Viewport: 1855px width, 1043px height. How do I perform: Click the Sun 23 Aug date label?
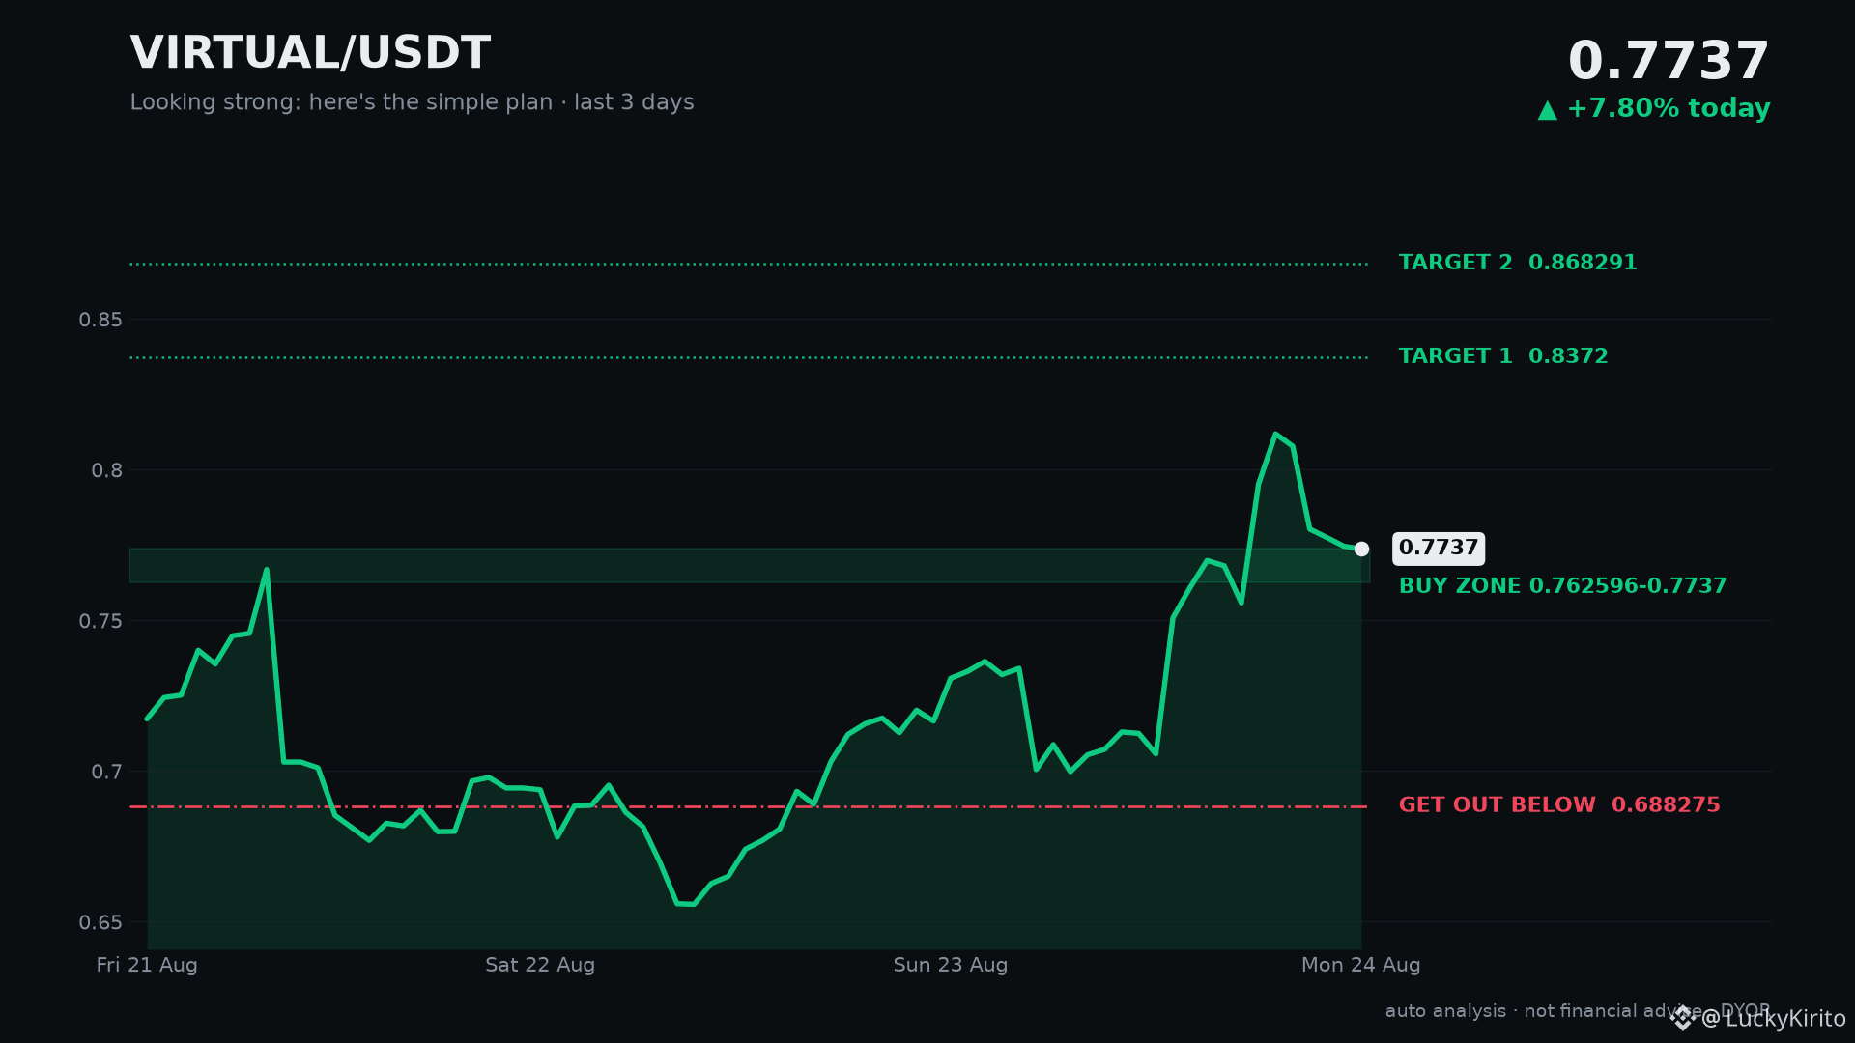(951, 965)
